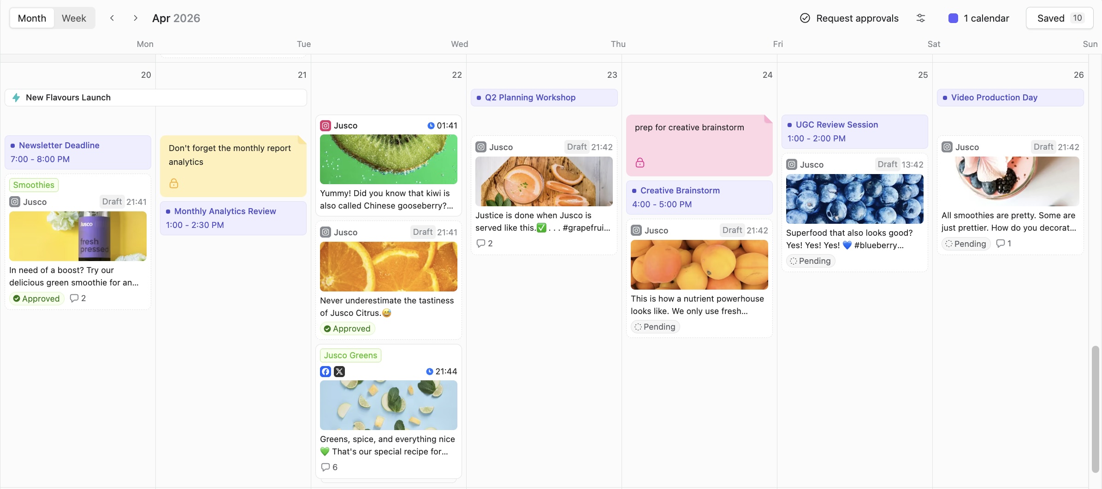Open the filter settings sliders icon
This screenshot has height=489, width=1102.
pyautogui.click(x=921, y=18)
